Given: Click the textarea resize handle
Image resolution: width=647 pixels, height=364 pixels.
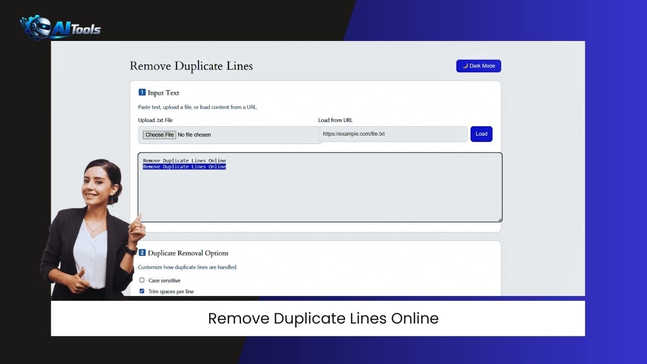Looking at the screenshot, I should click(499, 219).
